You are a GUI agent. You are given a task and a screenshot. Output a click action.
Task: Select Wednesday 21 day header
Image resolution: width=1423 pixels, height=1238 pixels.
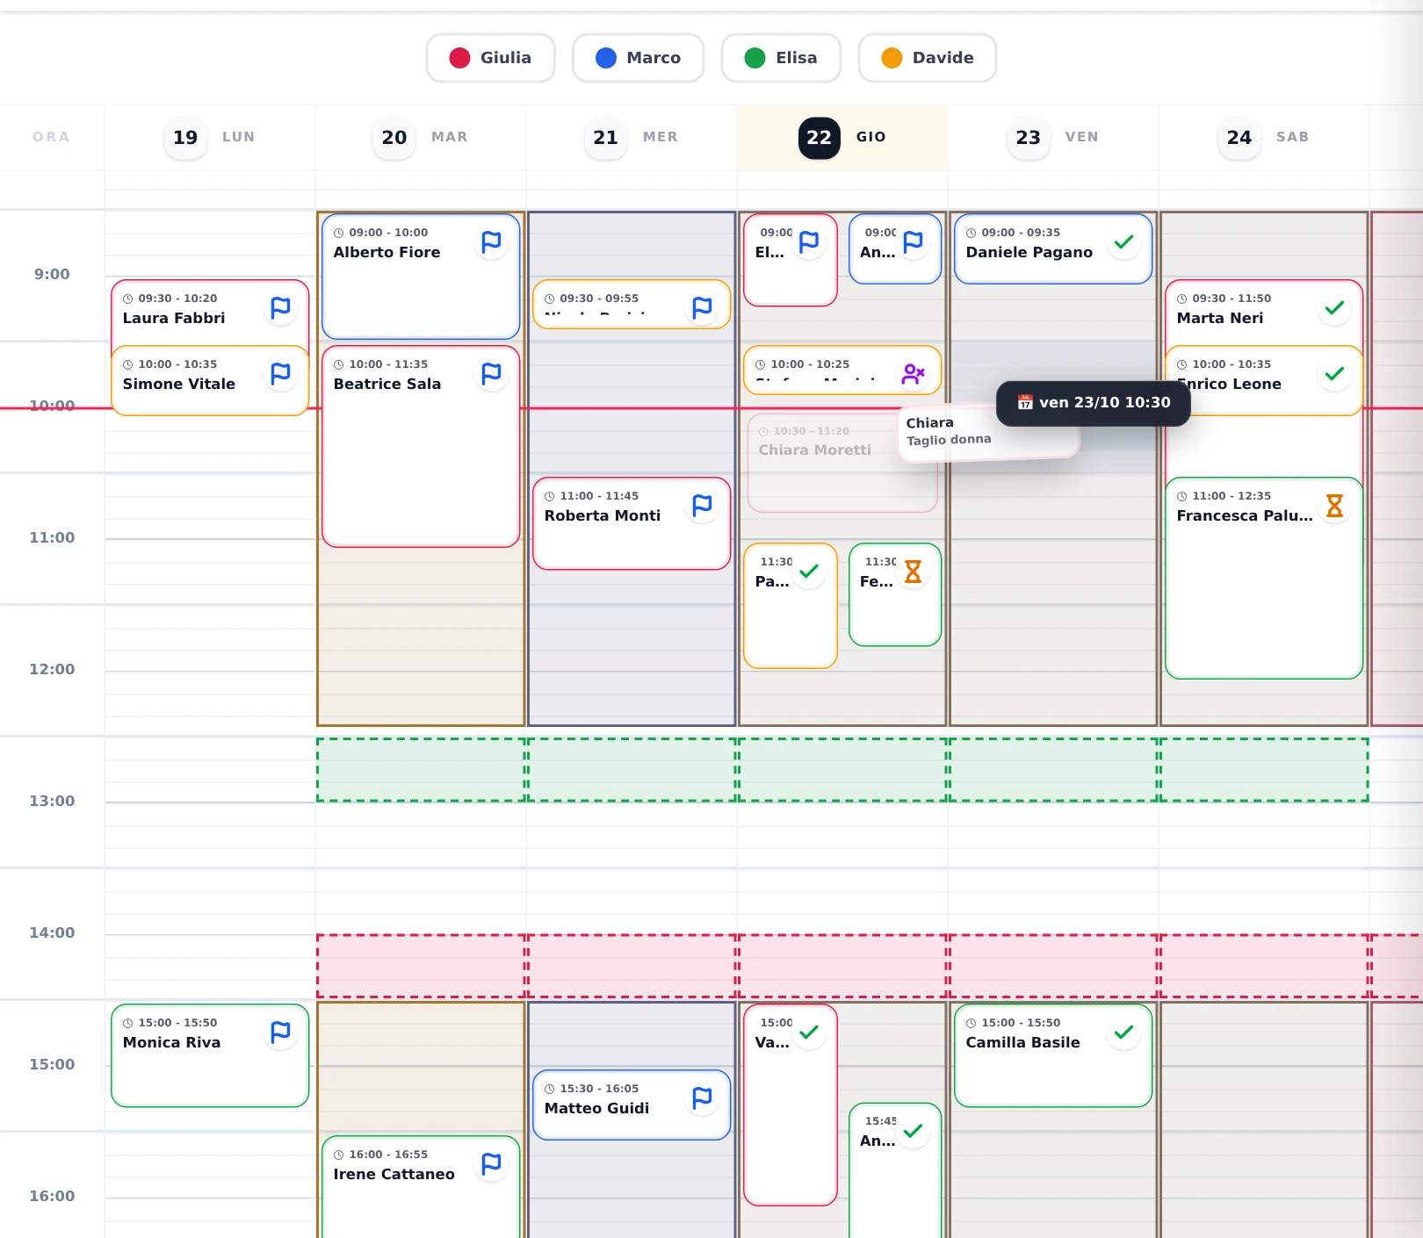[x=632, y=137]
